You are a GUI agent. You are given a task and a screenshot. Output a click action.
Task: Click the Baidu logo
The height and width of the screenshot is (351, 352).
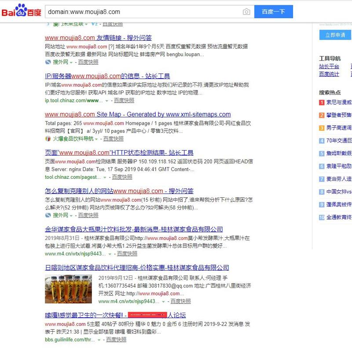21,11
